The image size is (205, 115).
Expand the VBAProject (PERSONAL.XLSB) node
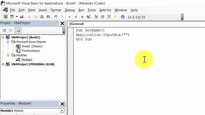3,64
